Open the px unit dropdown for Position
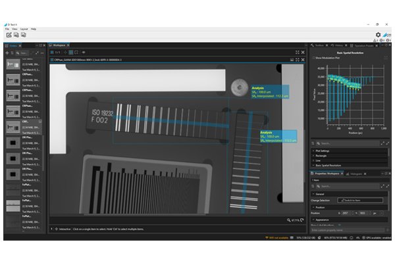This screenshot has width=395, height=263. [x=378, y=213]
